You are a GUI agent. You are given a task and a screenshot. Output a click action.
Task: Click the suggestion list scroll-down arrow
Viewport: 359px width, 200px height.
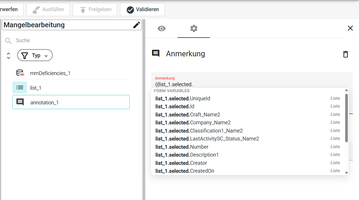tap(346, 173)
